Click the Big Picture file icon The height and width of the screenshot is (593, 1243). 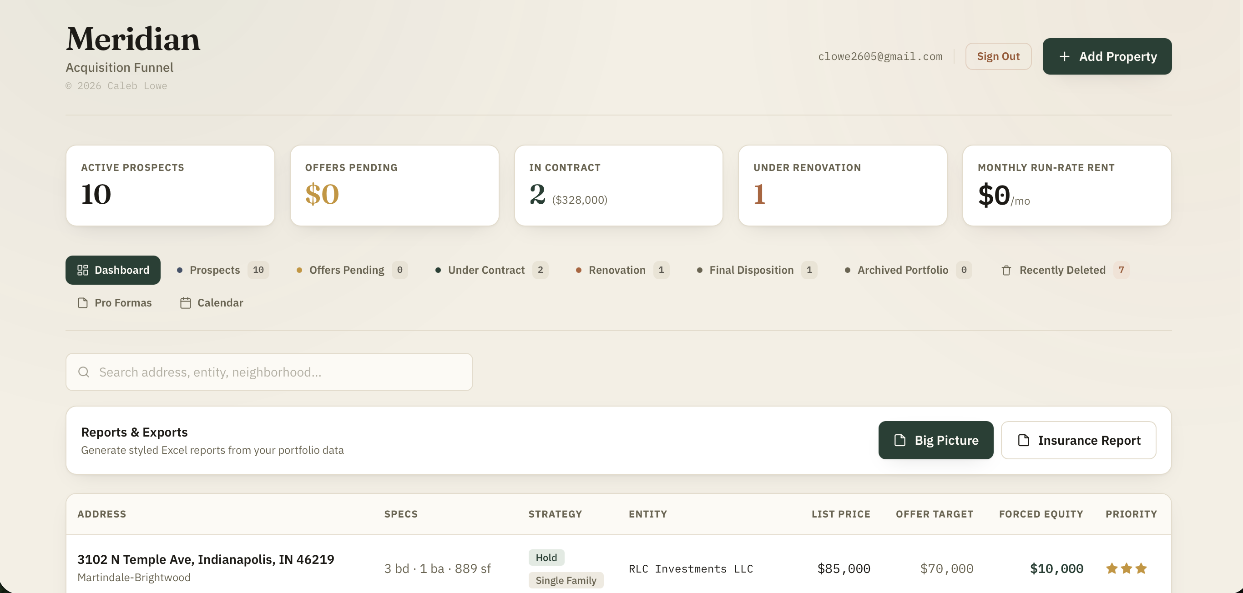[x=899, y=440]
